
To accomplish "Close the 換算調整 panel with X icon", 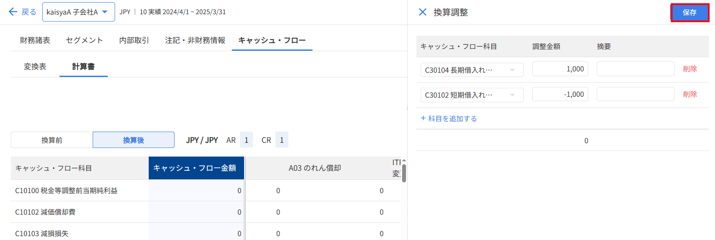I will point(422,12).
